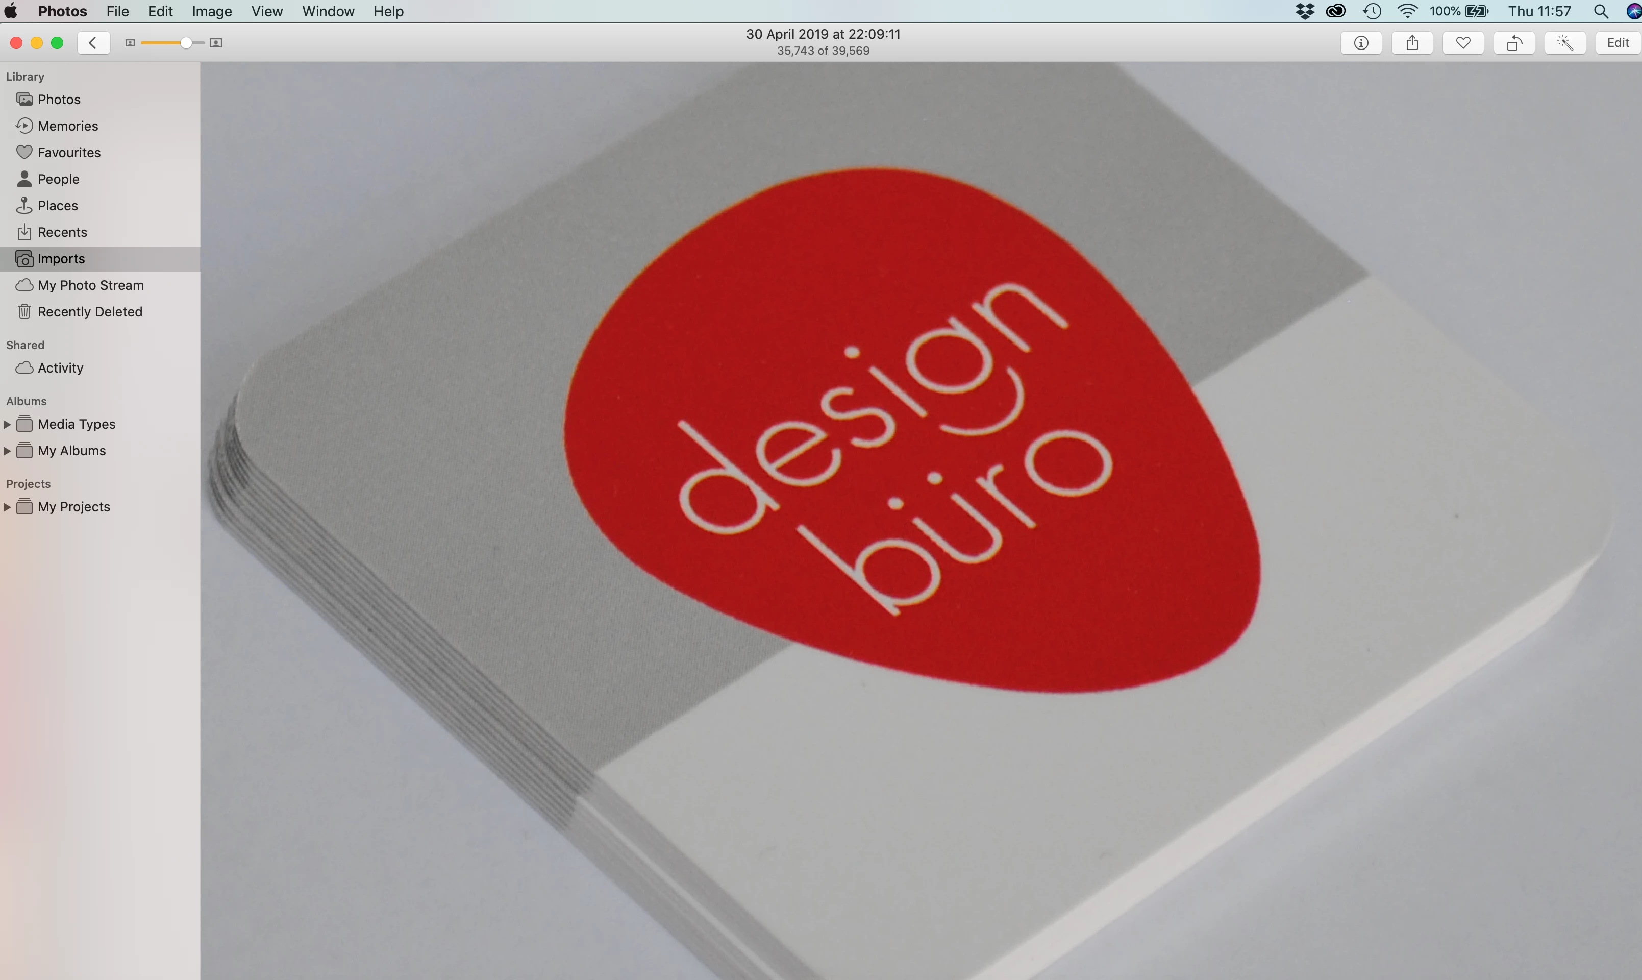The image size is (1642, 980).
Task: Open the Image menu
Action: click(x=211, y=11)
